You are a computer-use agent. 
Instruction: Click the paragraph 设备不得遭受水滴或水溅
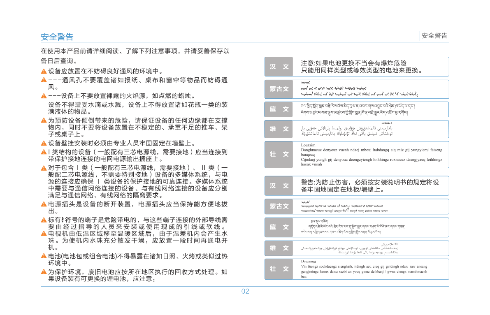pos(138,108)
